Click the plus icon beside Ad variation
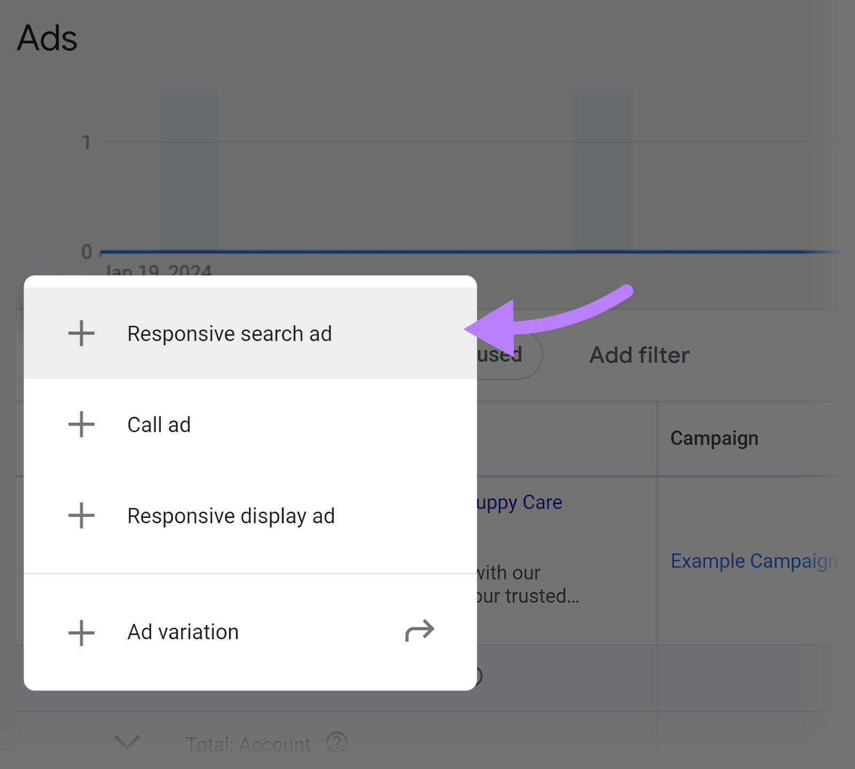This screenshot has height=769, width=855. tap(81, 632)
